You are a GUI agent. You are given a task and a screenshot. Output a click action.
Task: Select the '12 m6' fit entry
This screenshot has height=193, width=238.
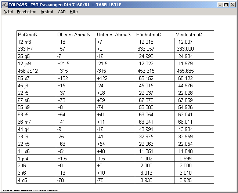25,42
